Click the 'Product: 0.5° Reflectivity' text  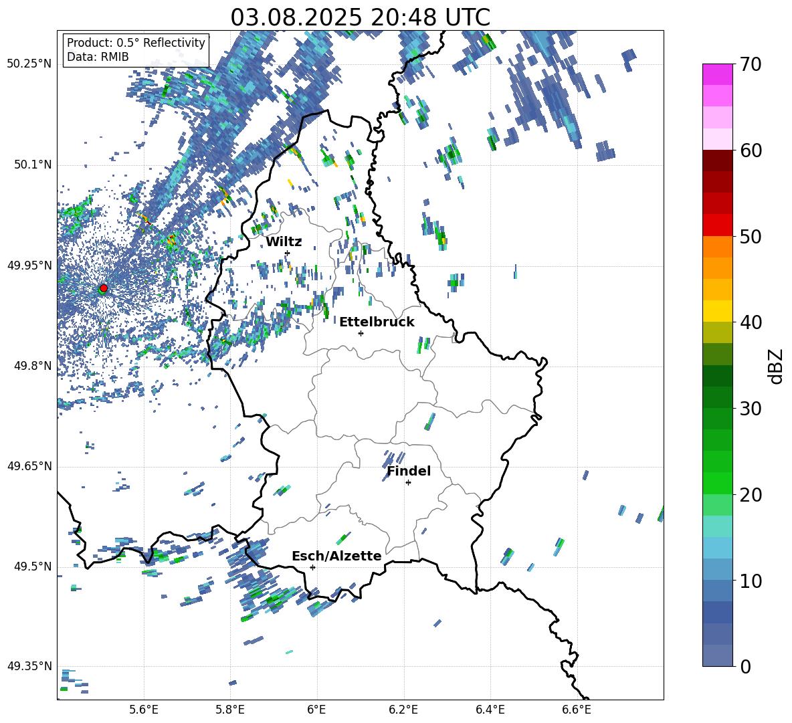[136, 43]
